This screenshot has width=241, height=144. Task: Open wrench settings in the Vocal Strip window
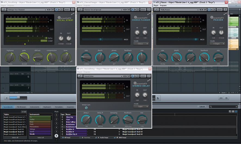coord(73,14)
